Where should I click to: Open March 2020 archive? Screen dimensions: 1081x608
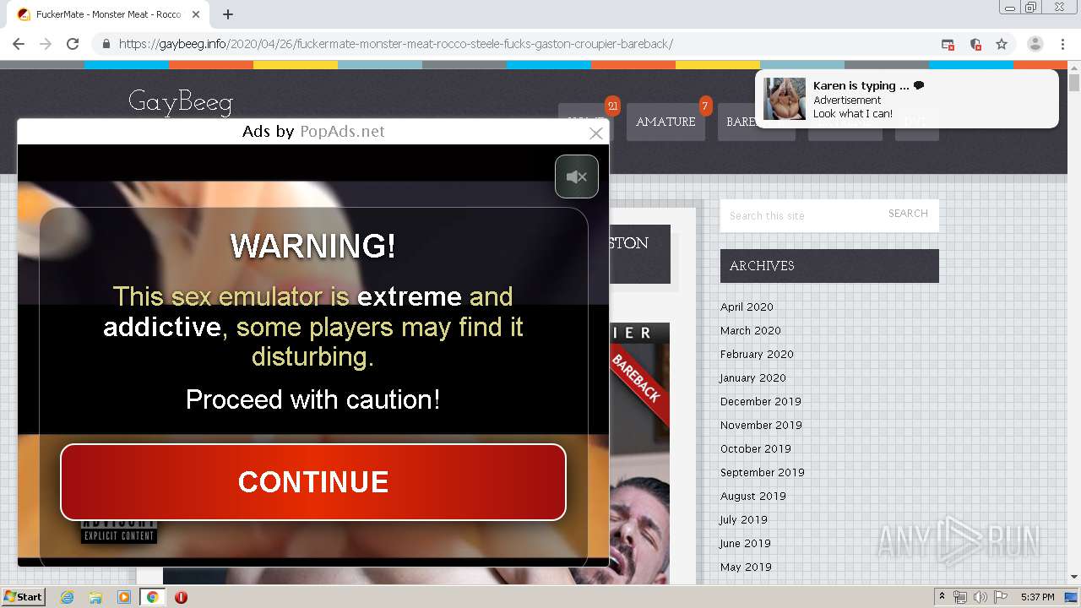[751, 330]
